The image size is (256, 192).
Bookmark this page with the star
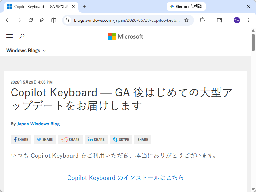pyautogui.click(x=186, y=20)
